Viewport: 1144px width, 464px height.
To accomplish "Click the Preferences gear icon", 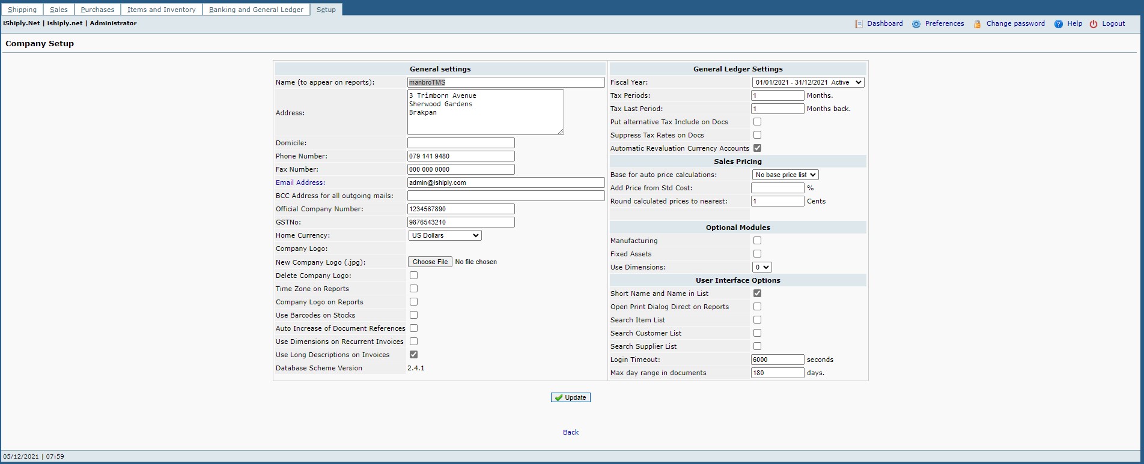I will click(916, 24).
